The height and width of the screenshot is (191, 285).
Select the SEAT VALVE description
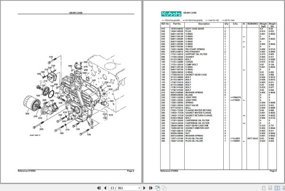192,105
